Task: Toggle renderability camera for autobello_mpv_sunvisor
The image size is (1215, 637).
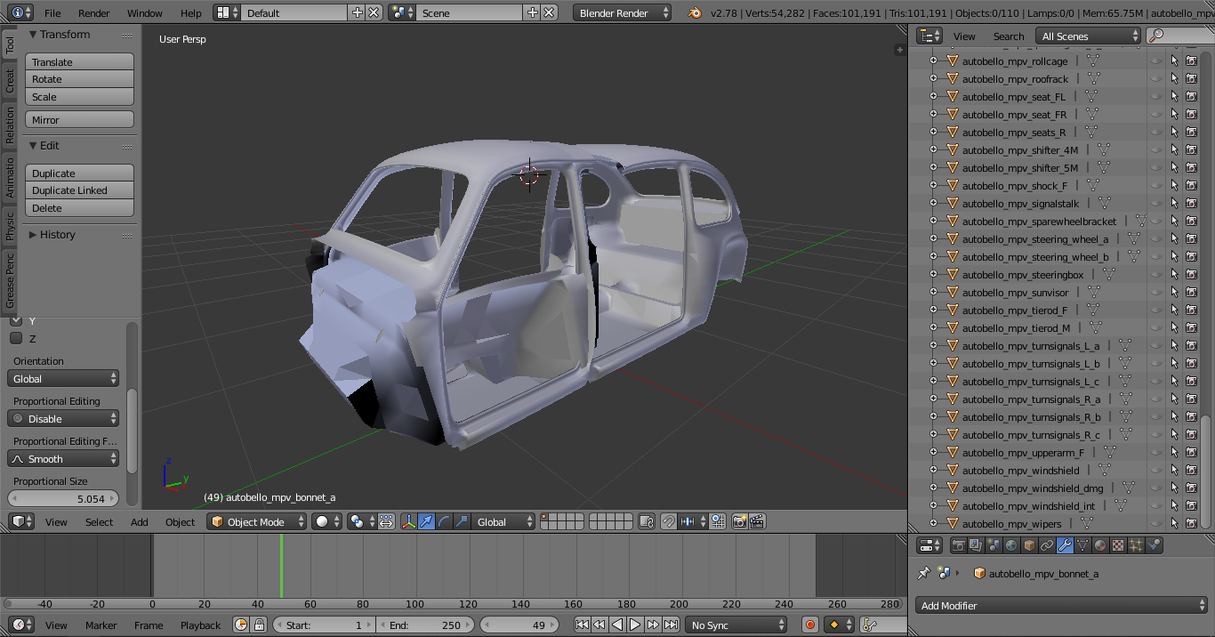Action: [x=1191, y=293]
